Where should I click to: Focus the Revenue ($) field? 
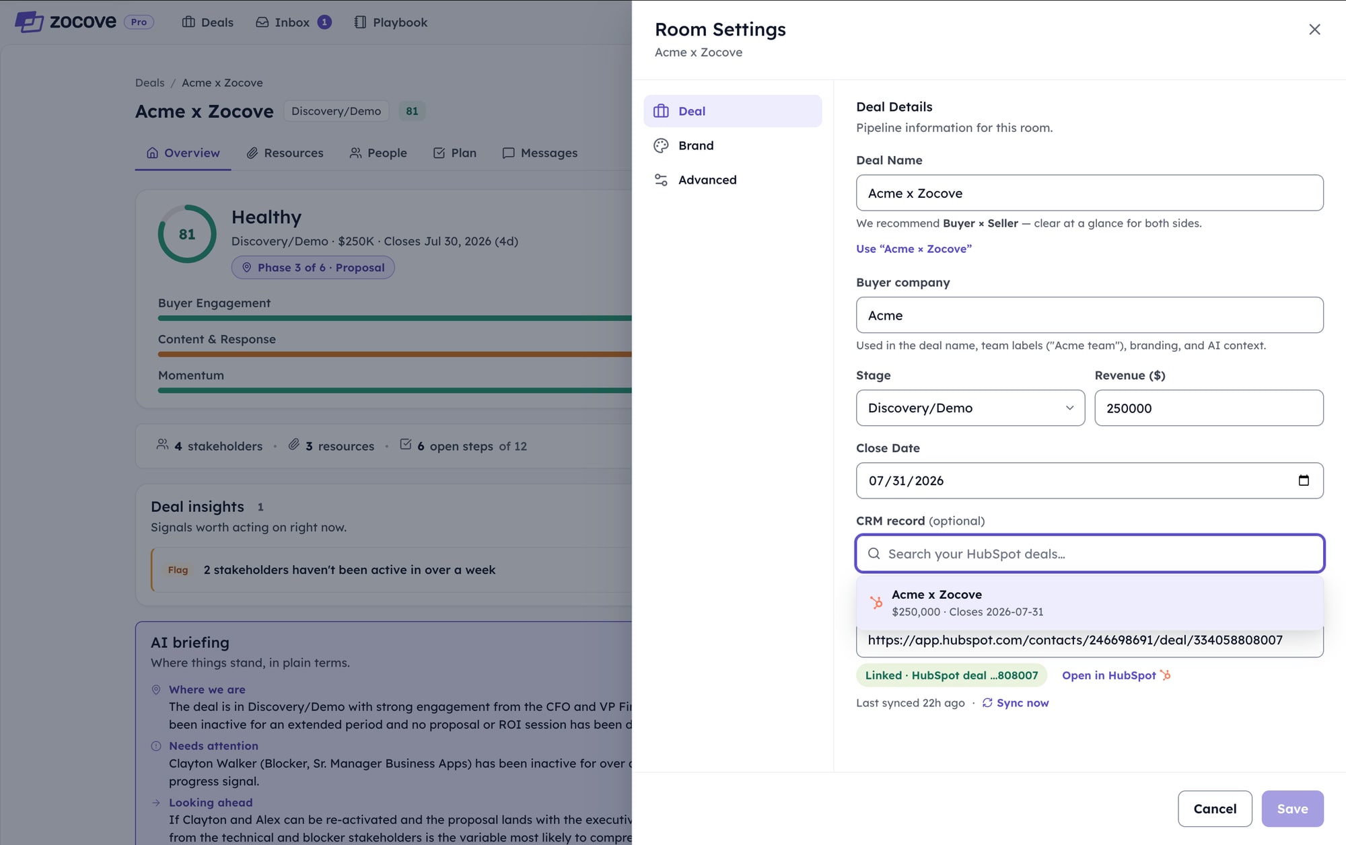(x=1209, y=408)
